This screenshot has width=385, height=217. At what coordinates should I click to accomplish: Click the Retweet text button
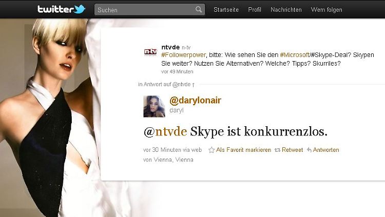tap(292, 150)
